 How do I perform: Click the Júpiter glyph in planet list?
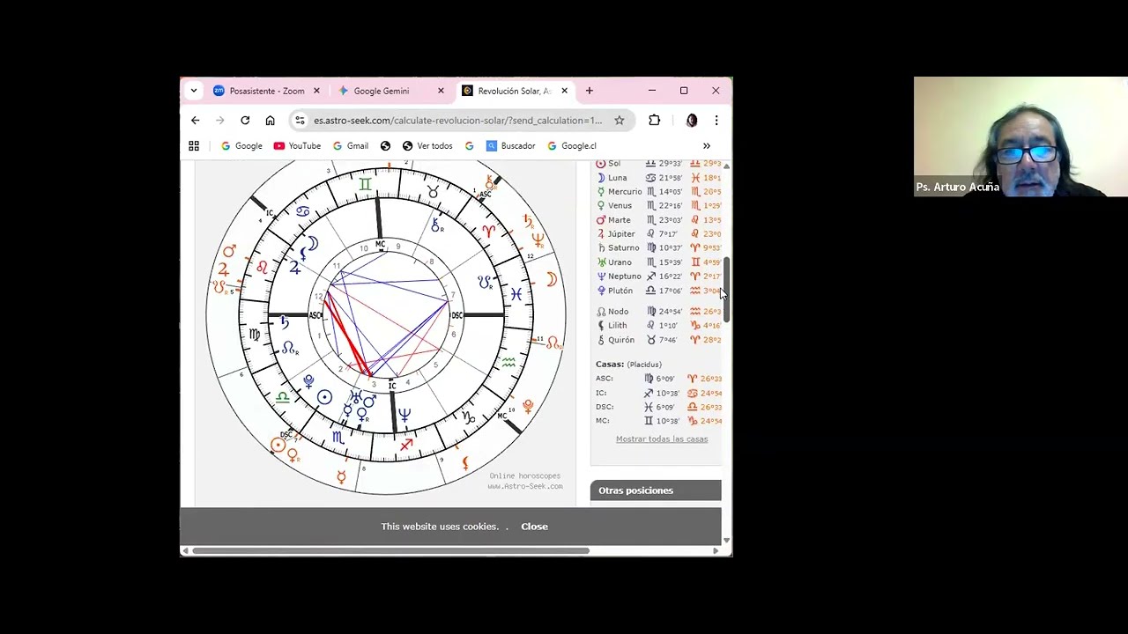click(x=601, y=234)
